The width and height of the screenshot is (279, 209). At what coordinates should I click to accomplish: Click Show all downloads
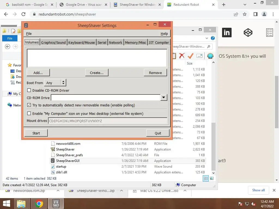click(258, 190)
